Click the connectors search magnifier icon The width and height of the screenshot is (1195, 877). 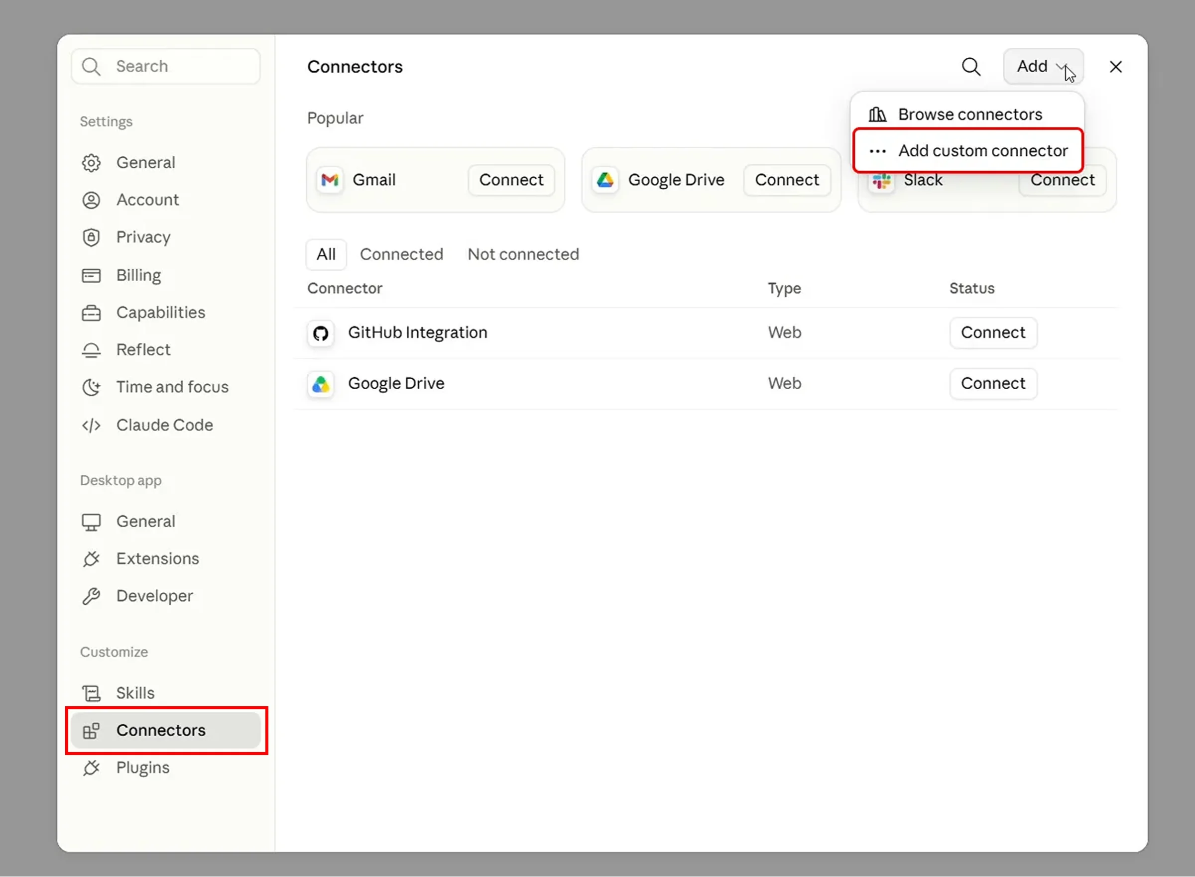point(971,66)
